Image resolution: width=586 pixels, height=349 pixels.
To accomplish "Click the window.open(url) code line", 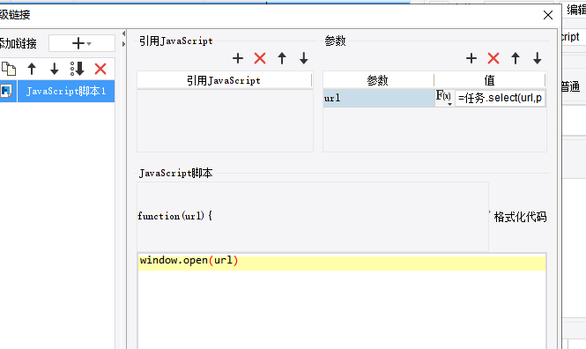I will pyautogui.click(x=189, y=260).
